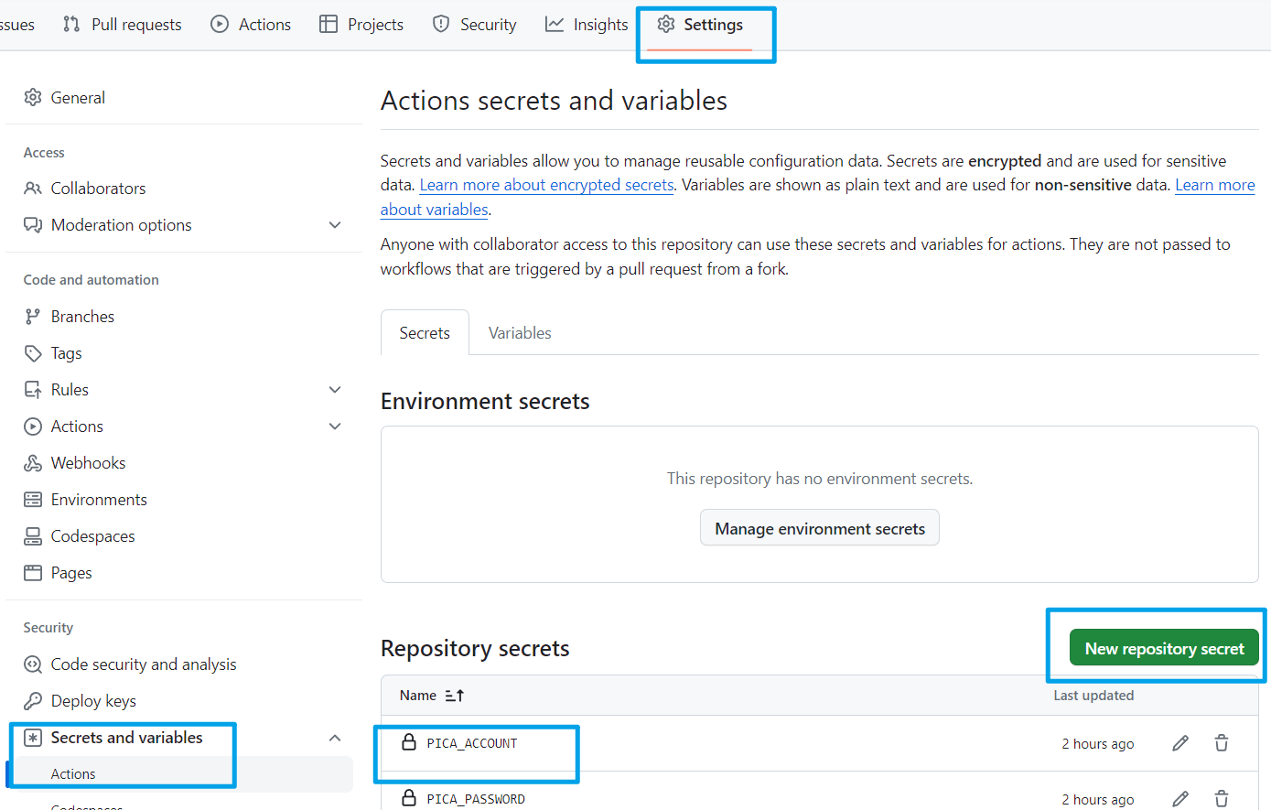This screenshot has height=810, width=1271.
Task: Expand the Moderation options section
Action: tap(335, 225)
